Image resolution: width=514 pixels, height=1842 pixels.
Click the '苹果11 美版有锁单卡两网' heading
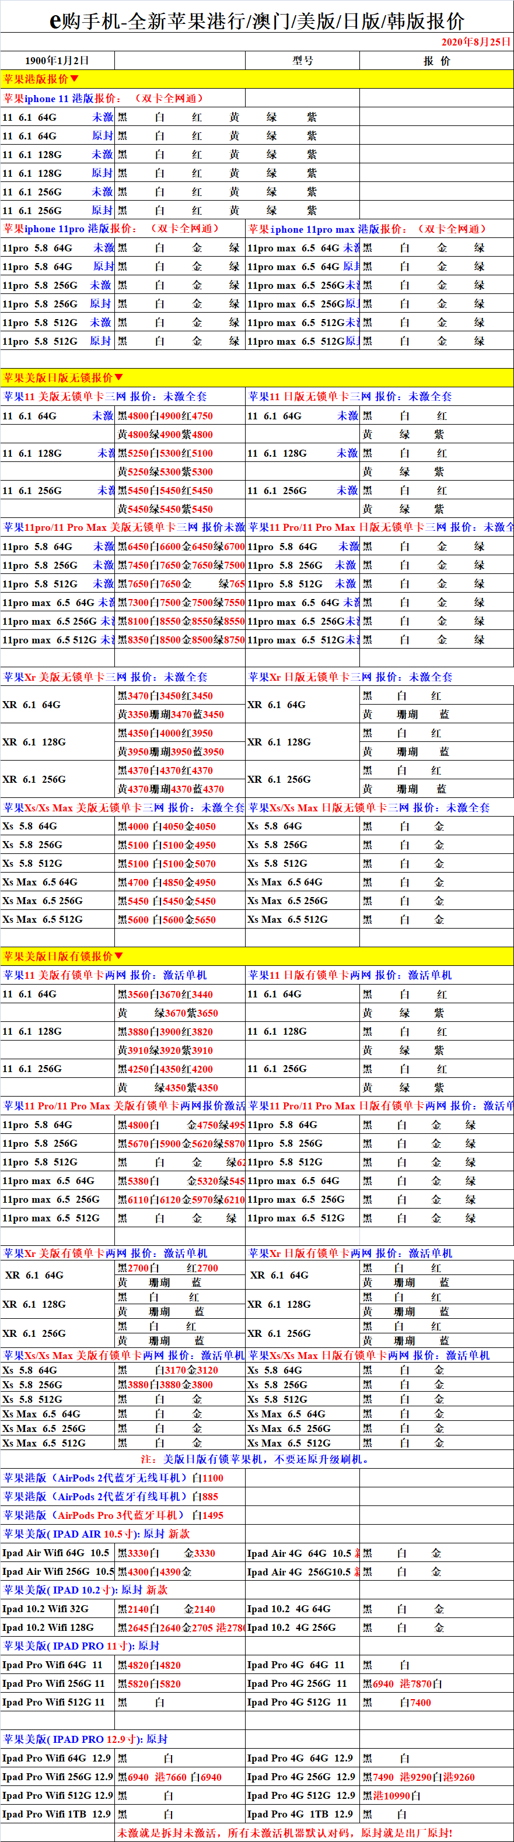click(x=105, y=975)
